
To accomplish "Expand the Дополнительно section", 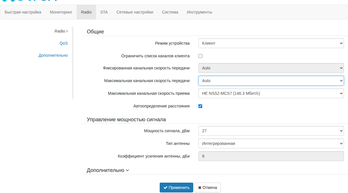I will (x=108, y=170).
